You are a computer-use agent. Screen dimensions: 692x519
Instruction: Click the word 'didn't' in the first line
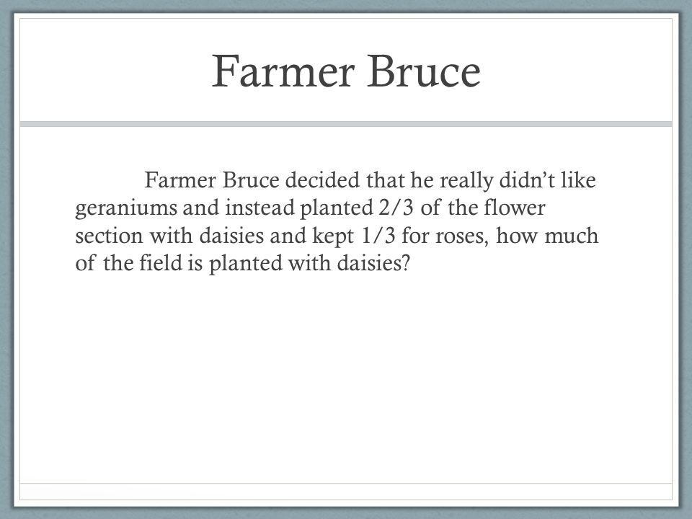pyautogui.click(x=527, y=180)
